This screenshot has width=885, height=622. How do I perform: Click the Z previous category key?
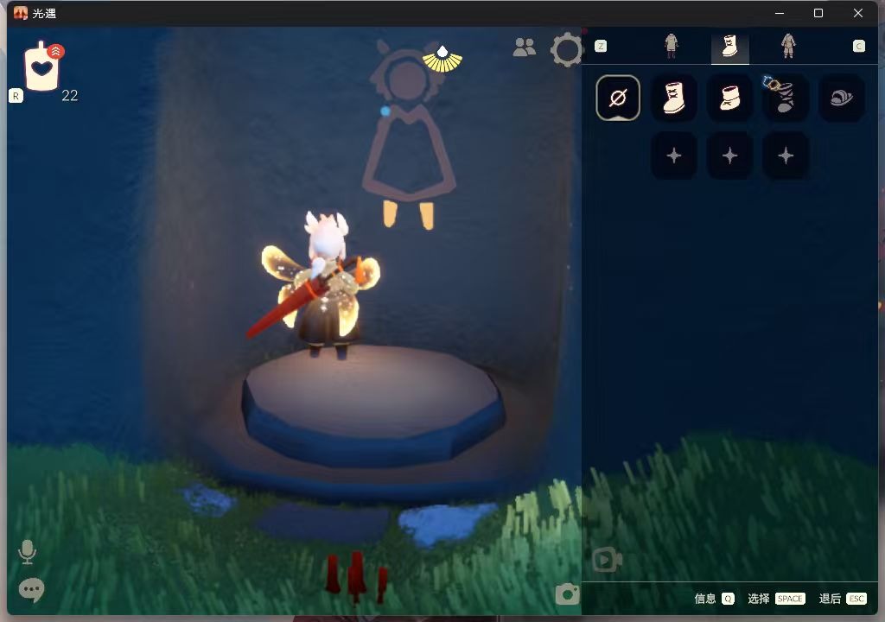[601, 47]
